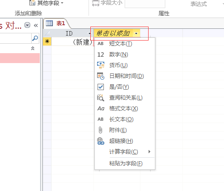Collapse navigation pane with double chevron

tap(36, 25)
